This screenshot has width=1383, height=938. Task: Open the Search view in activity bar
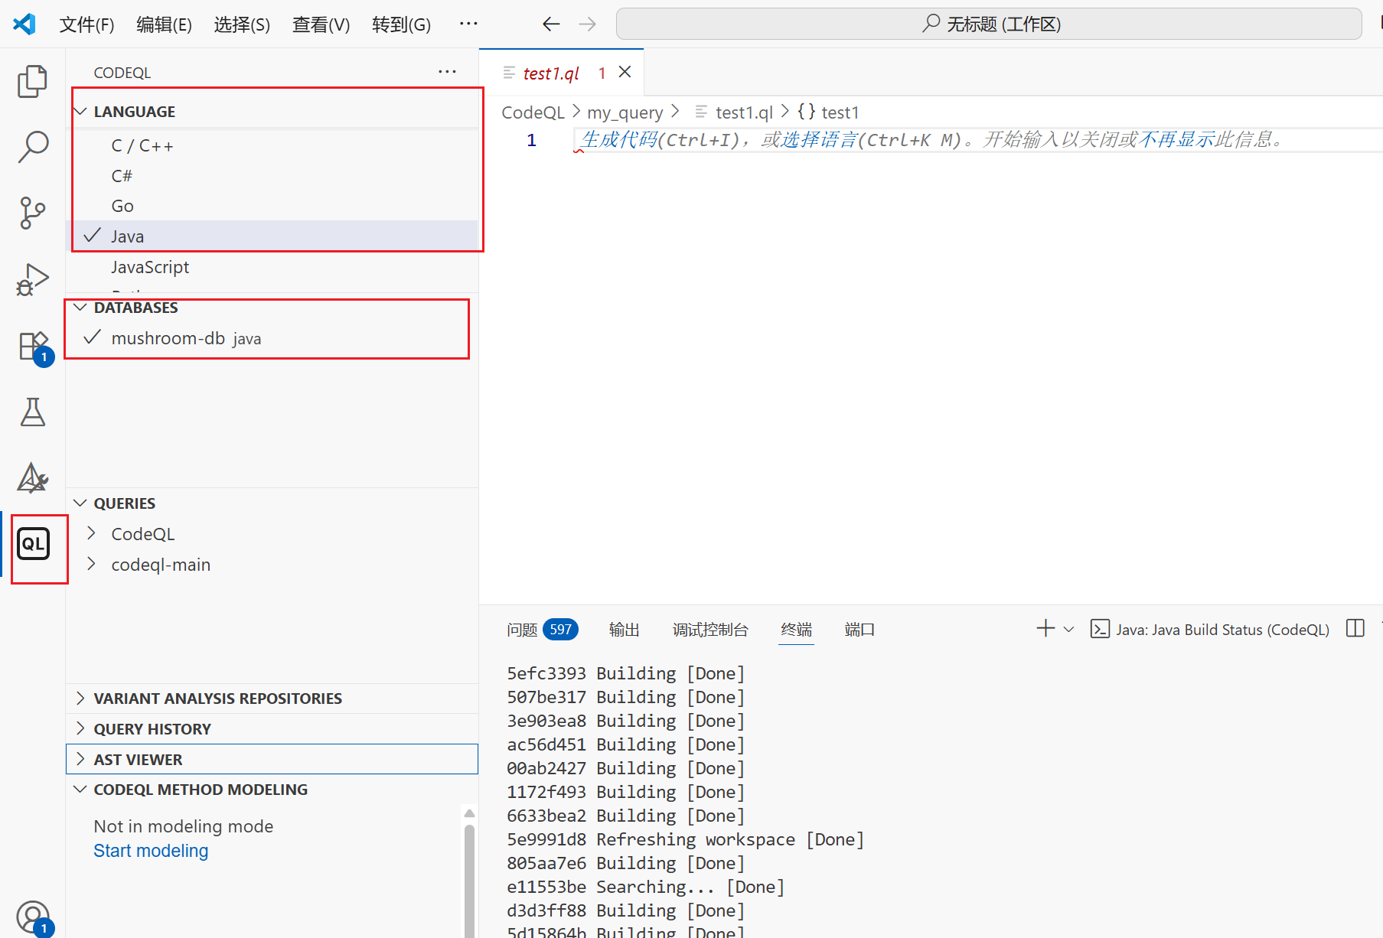pos(32,146)
